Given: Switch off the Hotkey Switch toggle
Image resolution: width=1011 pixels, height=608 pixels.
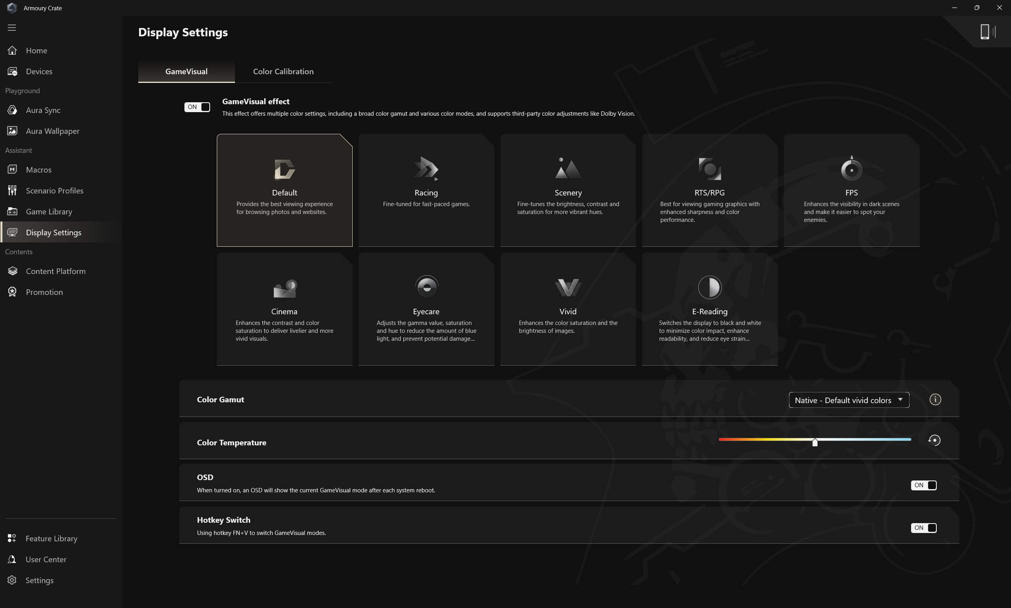Looking at the screenshot, I should 923,528.
